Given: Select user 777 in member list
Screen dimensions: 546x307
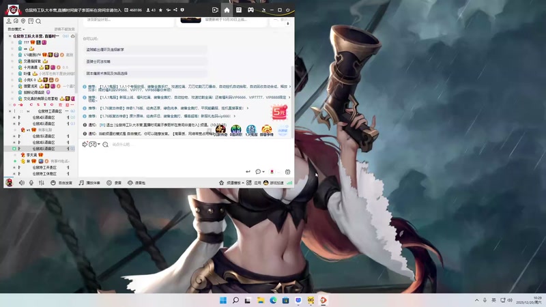Looking at the screenshot, I should 27,42.
